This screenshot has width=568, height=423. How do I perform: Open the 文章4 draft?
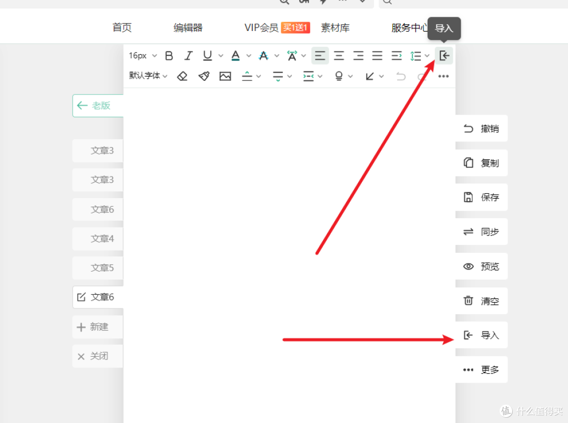[x=98, y=239]
